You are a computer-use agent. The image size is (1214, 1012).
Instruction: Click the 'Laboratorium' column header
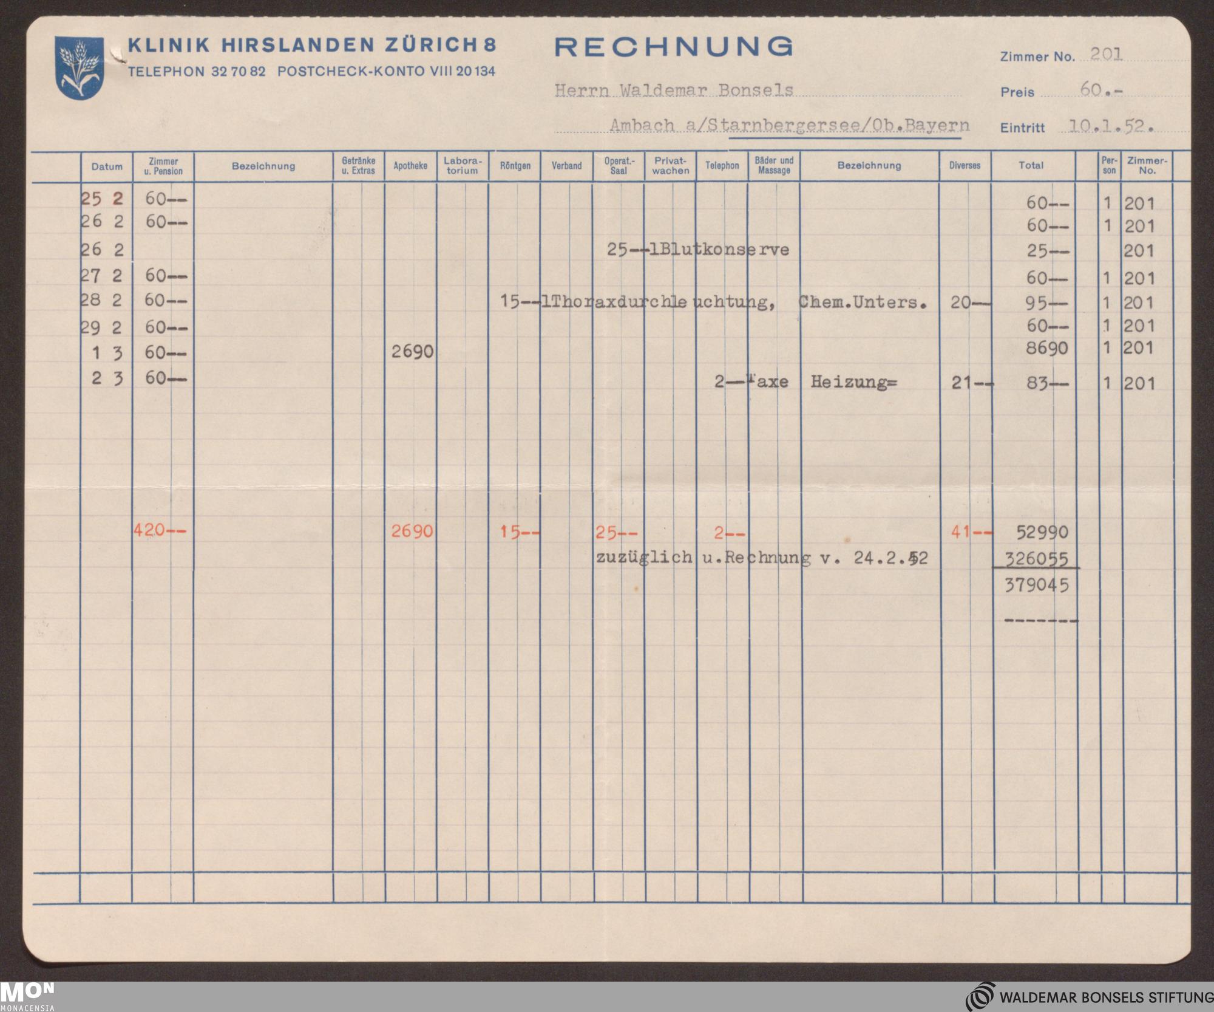tap(463, 166)
